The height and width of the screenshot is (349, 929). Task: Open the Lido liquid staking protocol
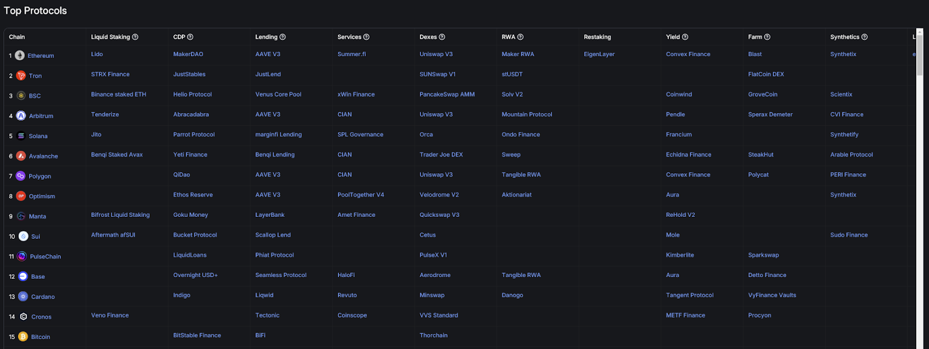(x=97, y=54)
